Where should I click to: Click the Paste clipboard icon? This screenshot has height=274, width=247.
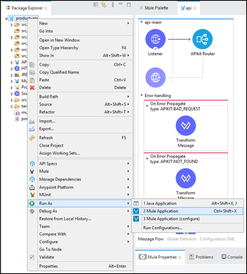point(32,80)
